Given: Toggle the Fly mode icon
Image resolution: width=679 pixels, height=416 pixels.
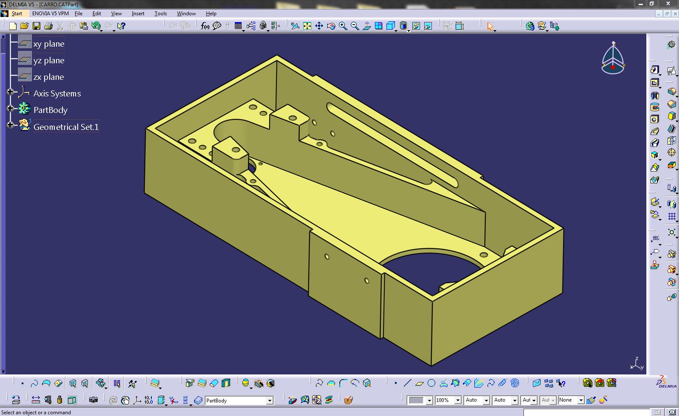Looking at the screenshot, I should [x=295, y=26].
